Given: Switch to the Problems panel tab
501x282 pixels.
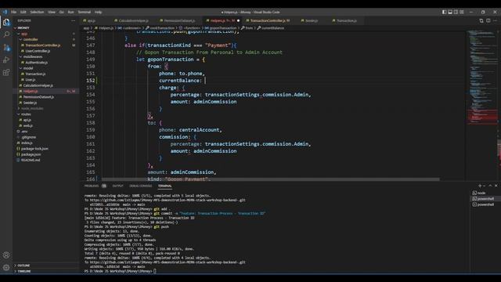Looking at the screenshot, I should point(92,186).
